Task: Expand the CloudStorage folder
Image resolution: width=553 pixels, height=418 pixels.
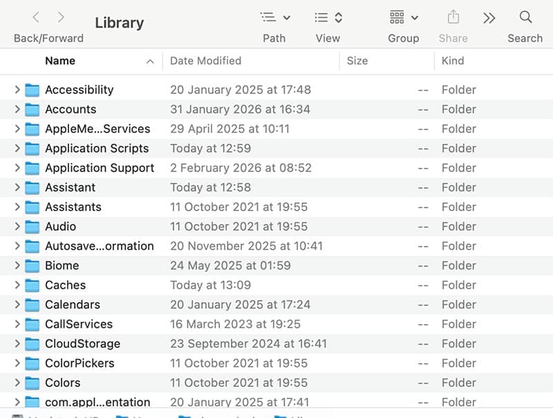Action: [17, 343]
